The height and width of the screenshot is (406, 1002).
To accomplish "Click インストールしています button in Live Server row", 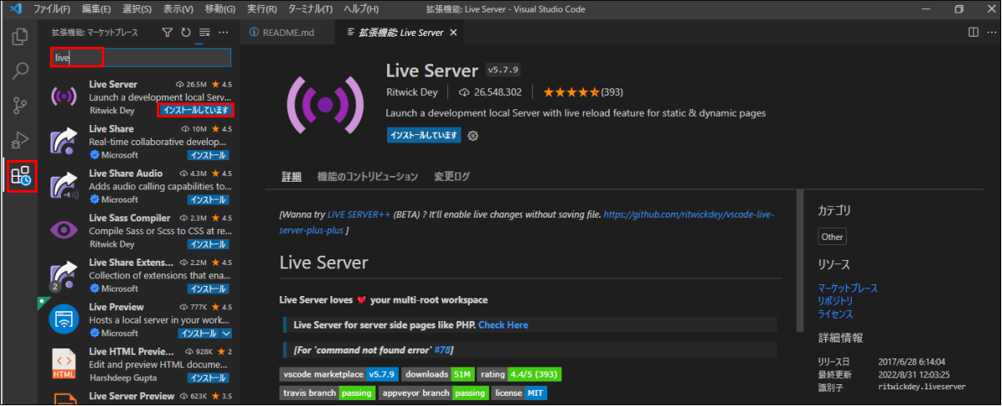I will 195,110.
